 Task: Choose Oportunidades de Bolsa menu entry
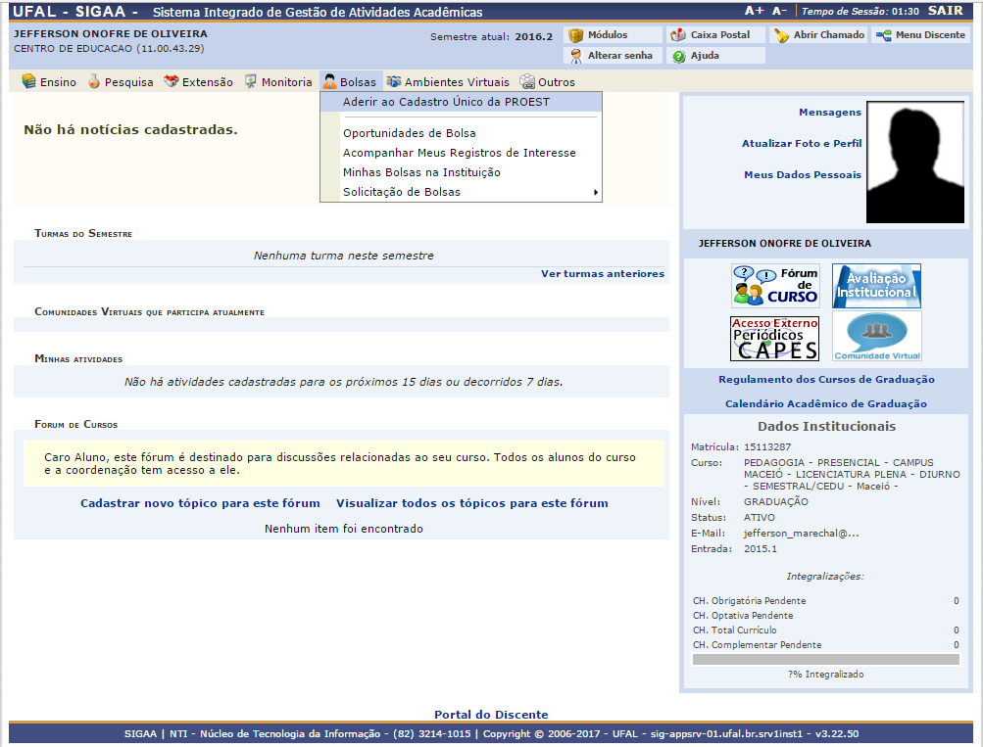(x=409, y=133)
